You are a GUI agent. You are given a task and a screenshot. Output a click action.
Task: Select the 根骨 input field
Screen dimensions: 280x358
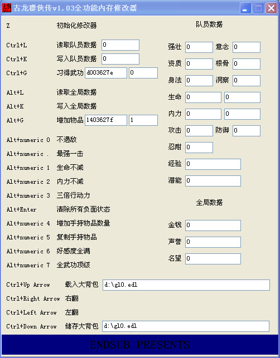tap(247, 63)
